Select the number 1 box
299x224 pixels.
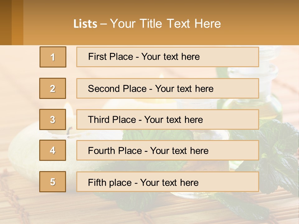pos(53,57)
